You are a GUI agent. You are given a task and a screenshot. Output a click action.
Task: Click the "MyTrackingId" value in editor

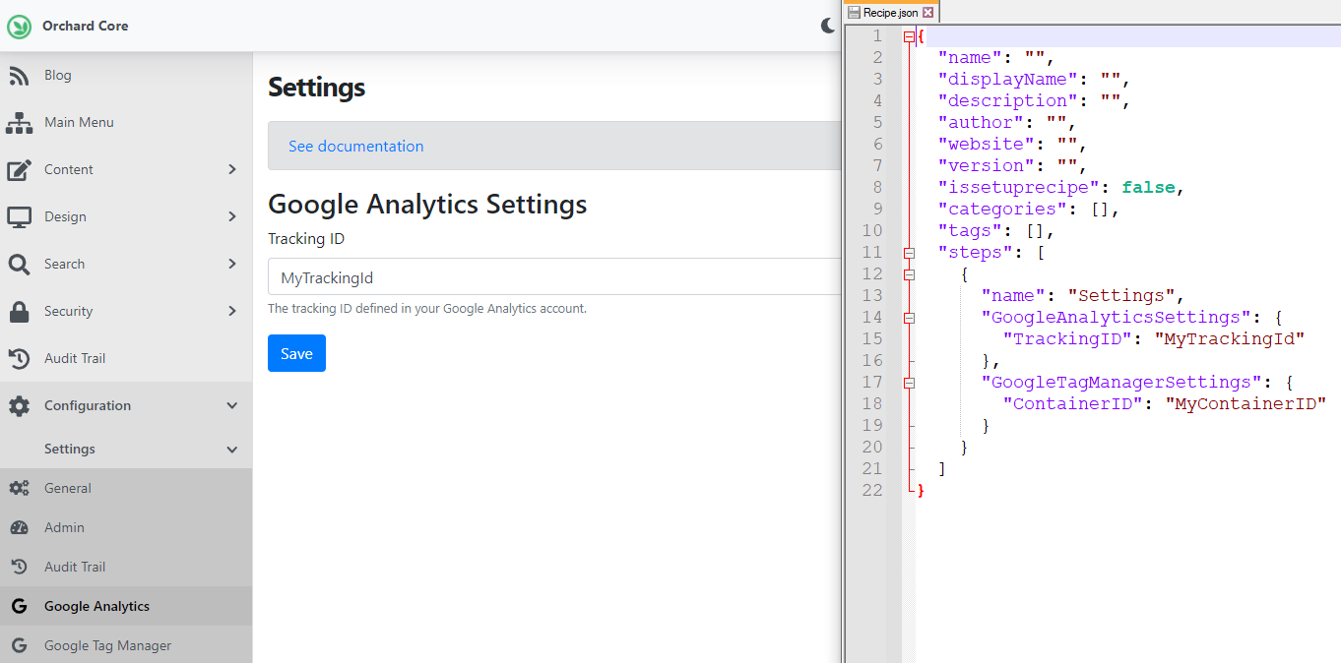1229,339
